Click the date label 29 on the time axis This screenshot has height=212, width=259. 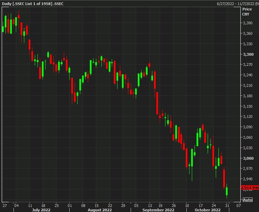[123, 206]
